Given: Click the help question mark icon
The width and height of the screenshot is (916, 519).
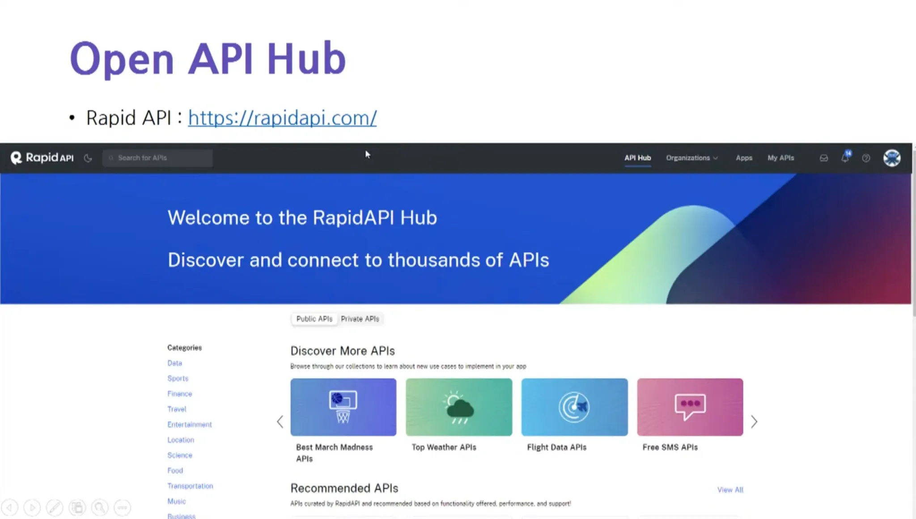Looking at the screenshot, I should [x=866, y=158].
